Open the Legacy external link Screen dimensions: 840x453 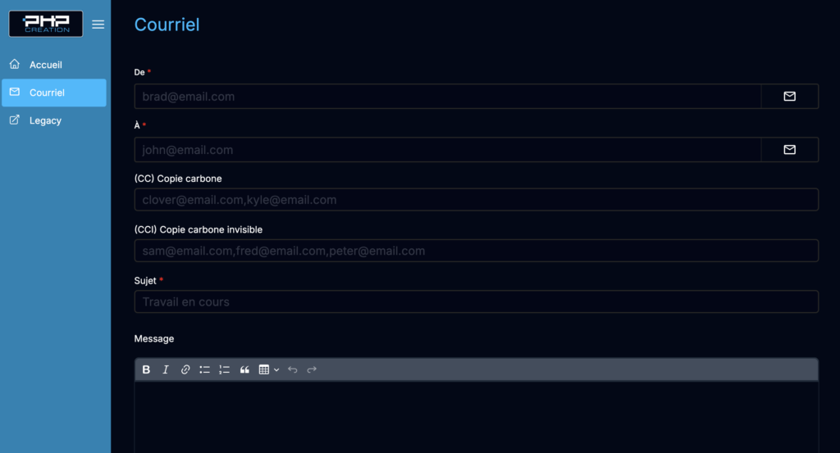click(45, 120)
